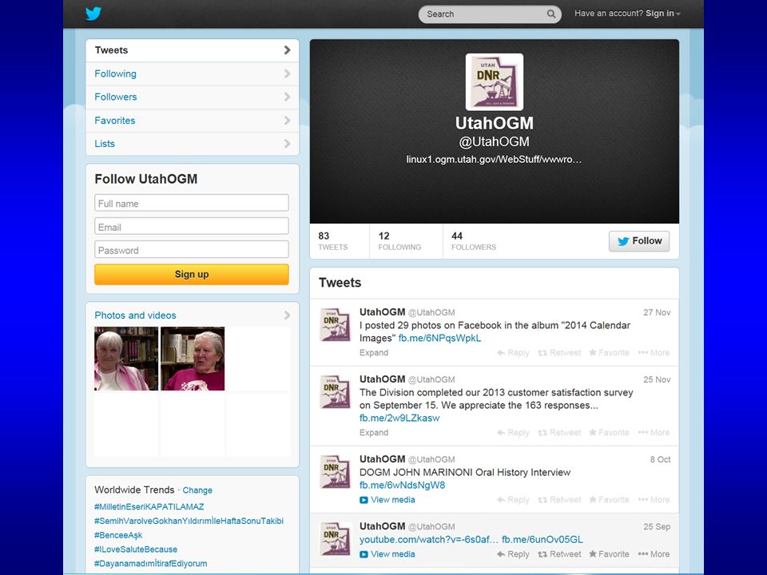Open More options on 25 Sep tweet
Viewport: 767px width, 575px height.
point(654,554)
